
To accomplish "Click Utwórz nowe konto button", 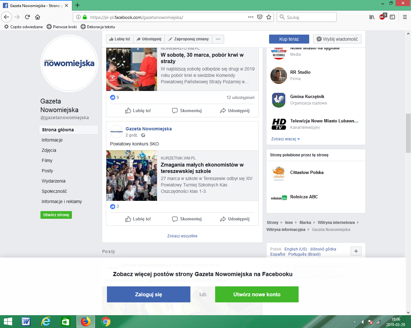I will point(257,294).
